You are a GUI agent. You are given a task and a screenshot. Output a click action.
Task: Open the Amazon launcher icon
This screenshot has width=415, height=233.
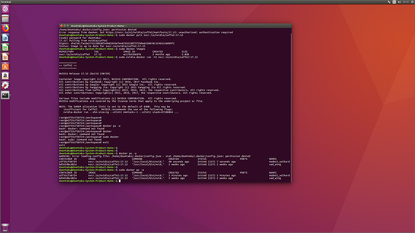(x=5, y=76)
